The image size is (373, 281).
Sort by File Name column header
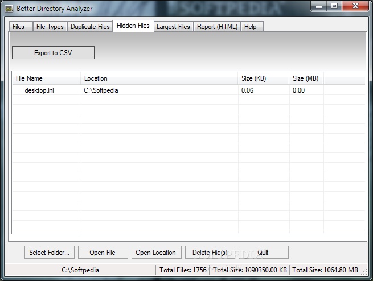point(46,78)
